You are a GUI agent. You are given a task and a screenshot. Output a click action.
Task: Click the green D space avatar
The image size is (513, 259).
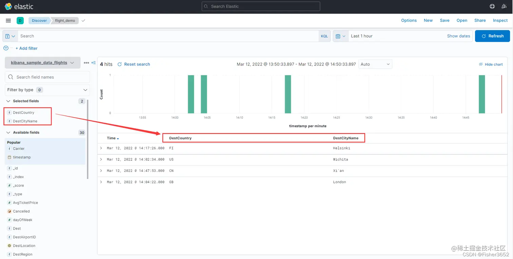point(20,21)
